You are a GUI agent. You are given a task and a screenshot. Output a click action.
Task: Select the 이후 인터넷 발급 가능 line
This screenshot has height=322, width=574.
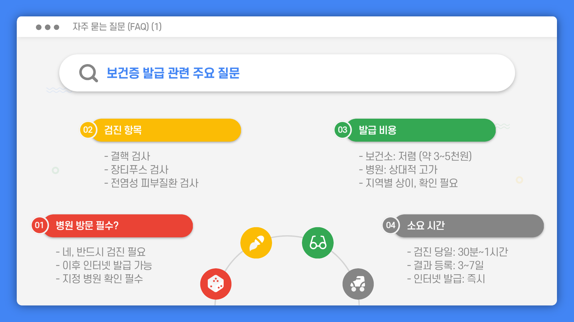pos(104,265)
